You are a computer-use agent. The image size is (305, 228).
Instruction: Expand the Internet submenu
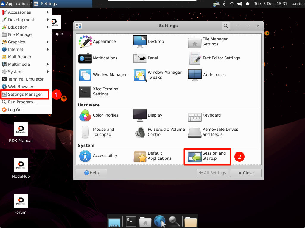pyautogui.click(x=26, y=50)
